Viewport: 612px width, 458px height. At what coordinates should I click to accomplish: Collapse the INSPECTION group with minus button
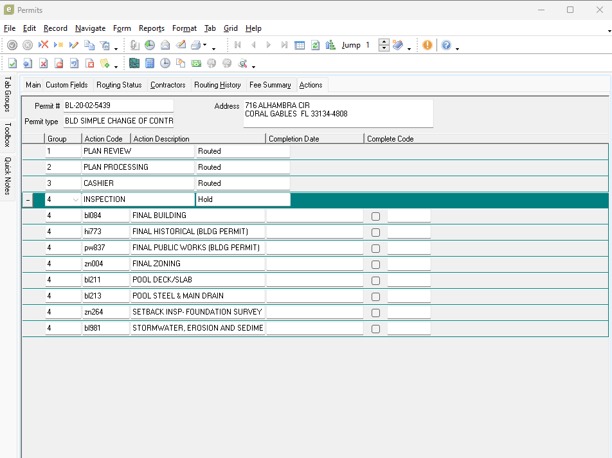[x=28, y=200]
